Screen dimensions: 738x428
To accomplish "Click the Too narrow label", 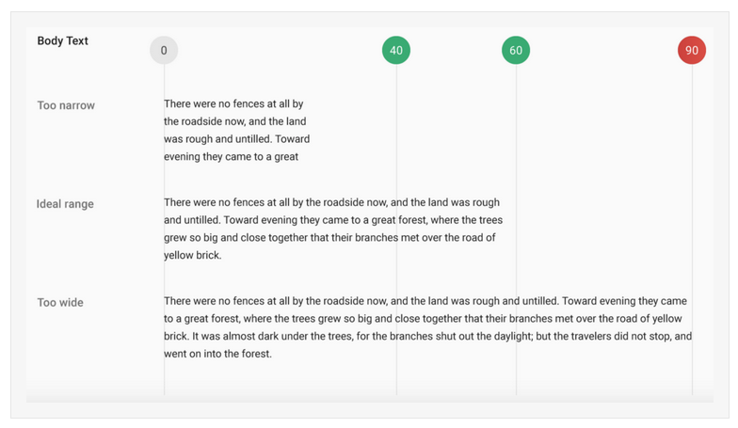I will [x=66, y=105].
